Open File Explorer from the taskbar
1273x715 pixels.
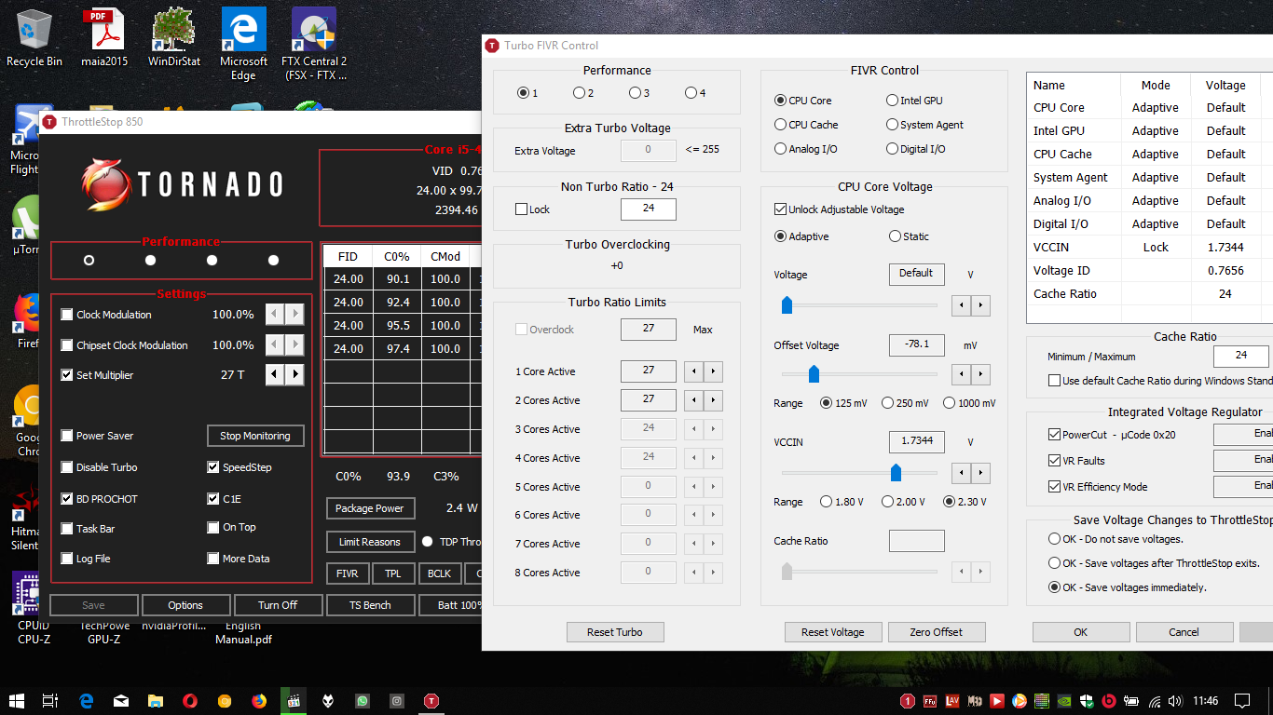[156, 700]
